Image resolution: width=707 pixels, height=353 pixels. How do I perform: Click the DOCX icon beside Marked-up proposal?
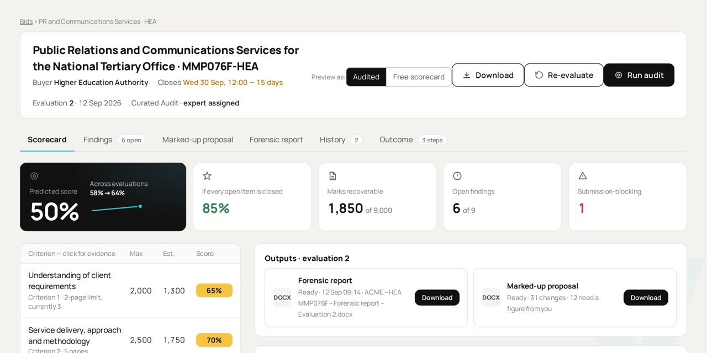point(491,297)
